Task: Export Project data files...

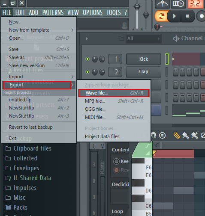Action: click(x=114, y=136)
